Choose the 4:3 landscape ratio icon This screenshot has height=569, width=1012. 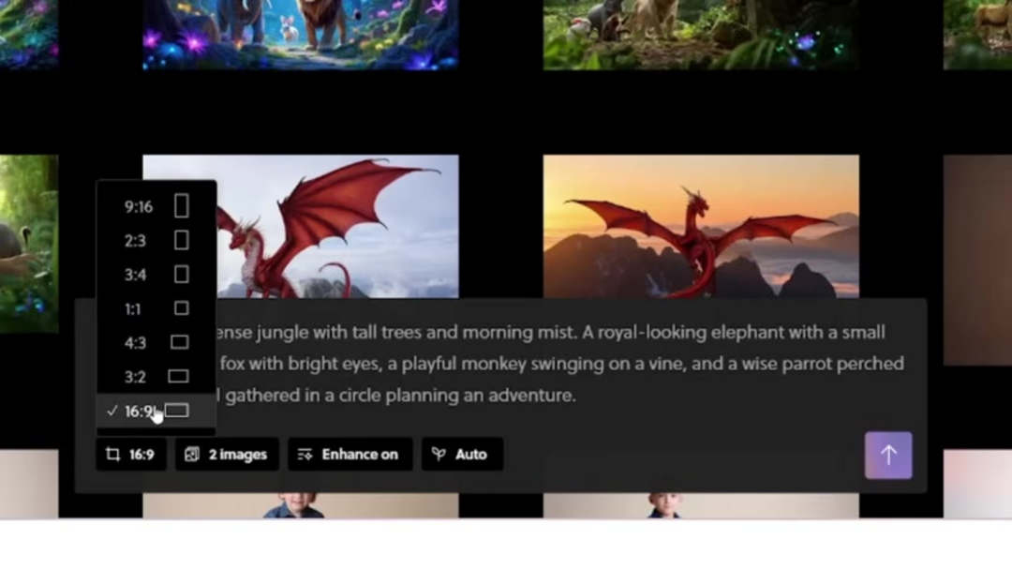click(x=179, y=342)
